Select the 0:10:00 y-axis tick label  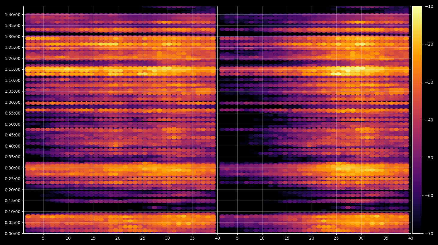click(13, 212)
